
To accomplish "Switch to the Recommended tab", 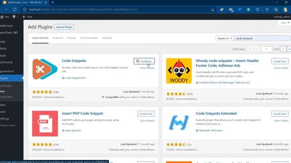I will click(89, 38).
